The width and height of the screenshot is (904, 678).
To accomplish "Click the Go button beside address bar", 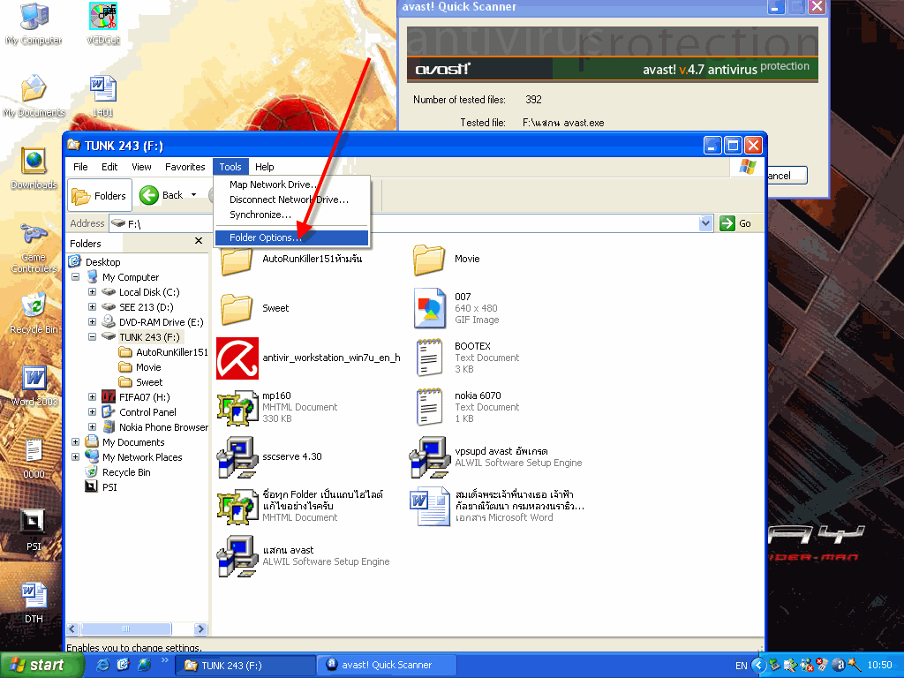I will 736,223.
